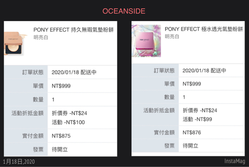Click the NT$875 paid amount
The height and width of the screenshot is (167, 249).
[61, 136]
